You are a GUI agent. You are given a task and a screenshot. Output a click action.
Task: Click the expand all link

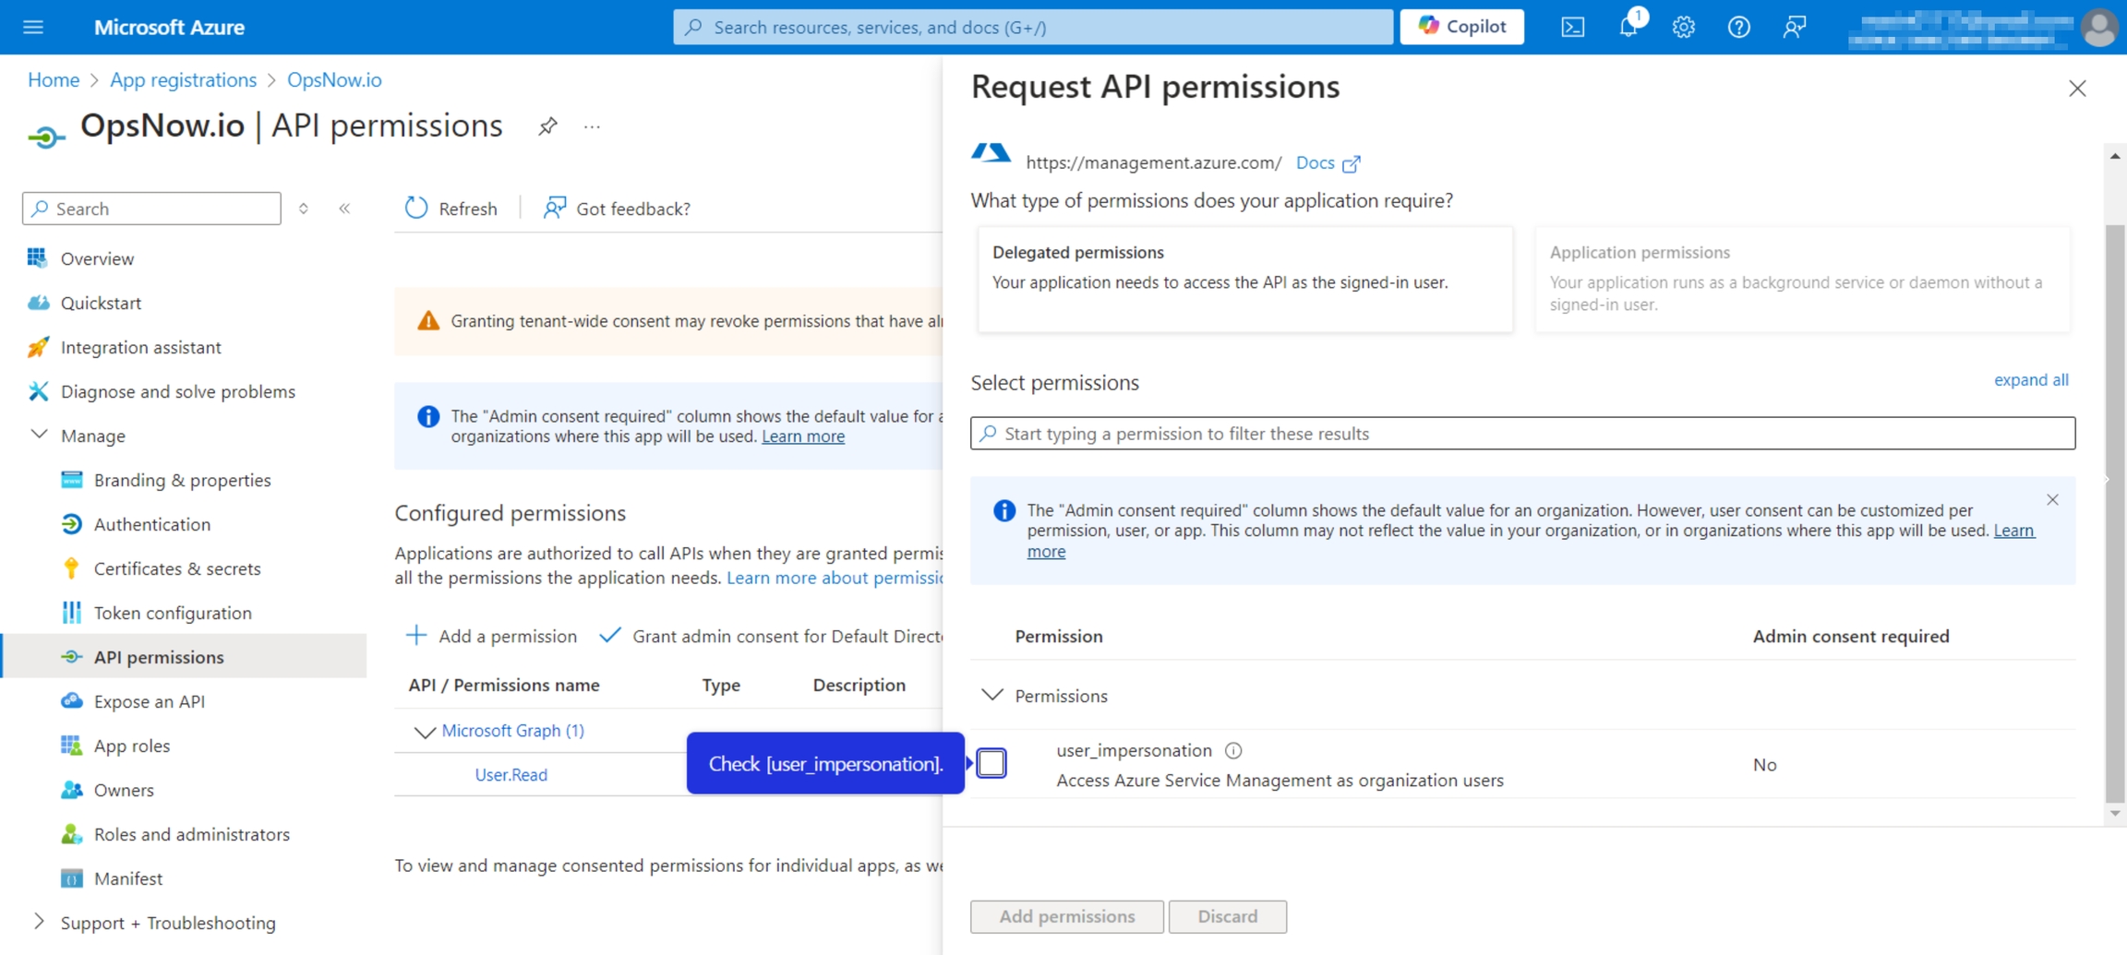tap(2030, 380)
